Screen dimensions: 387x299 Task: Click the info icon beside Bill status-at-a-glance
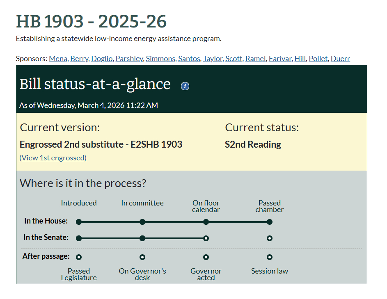click(185, 86)
